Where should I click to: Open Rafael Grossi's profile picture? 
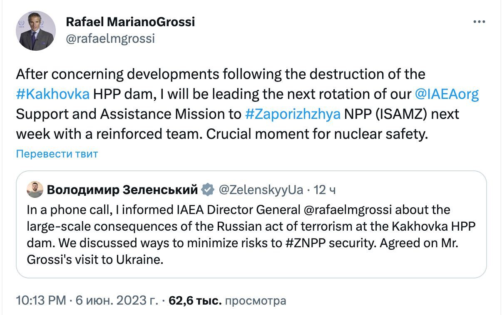coord(36,31)
